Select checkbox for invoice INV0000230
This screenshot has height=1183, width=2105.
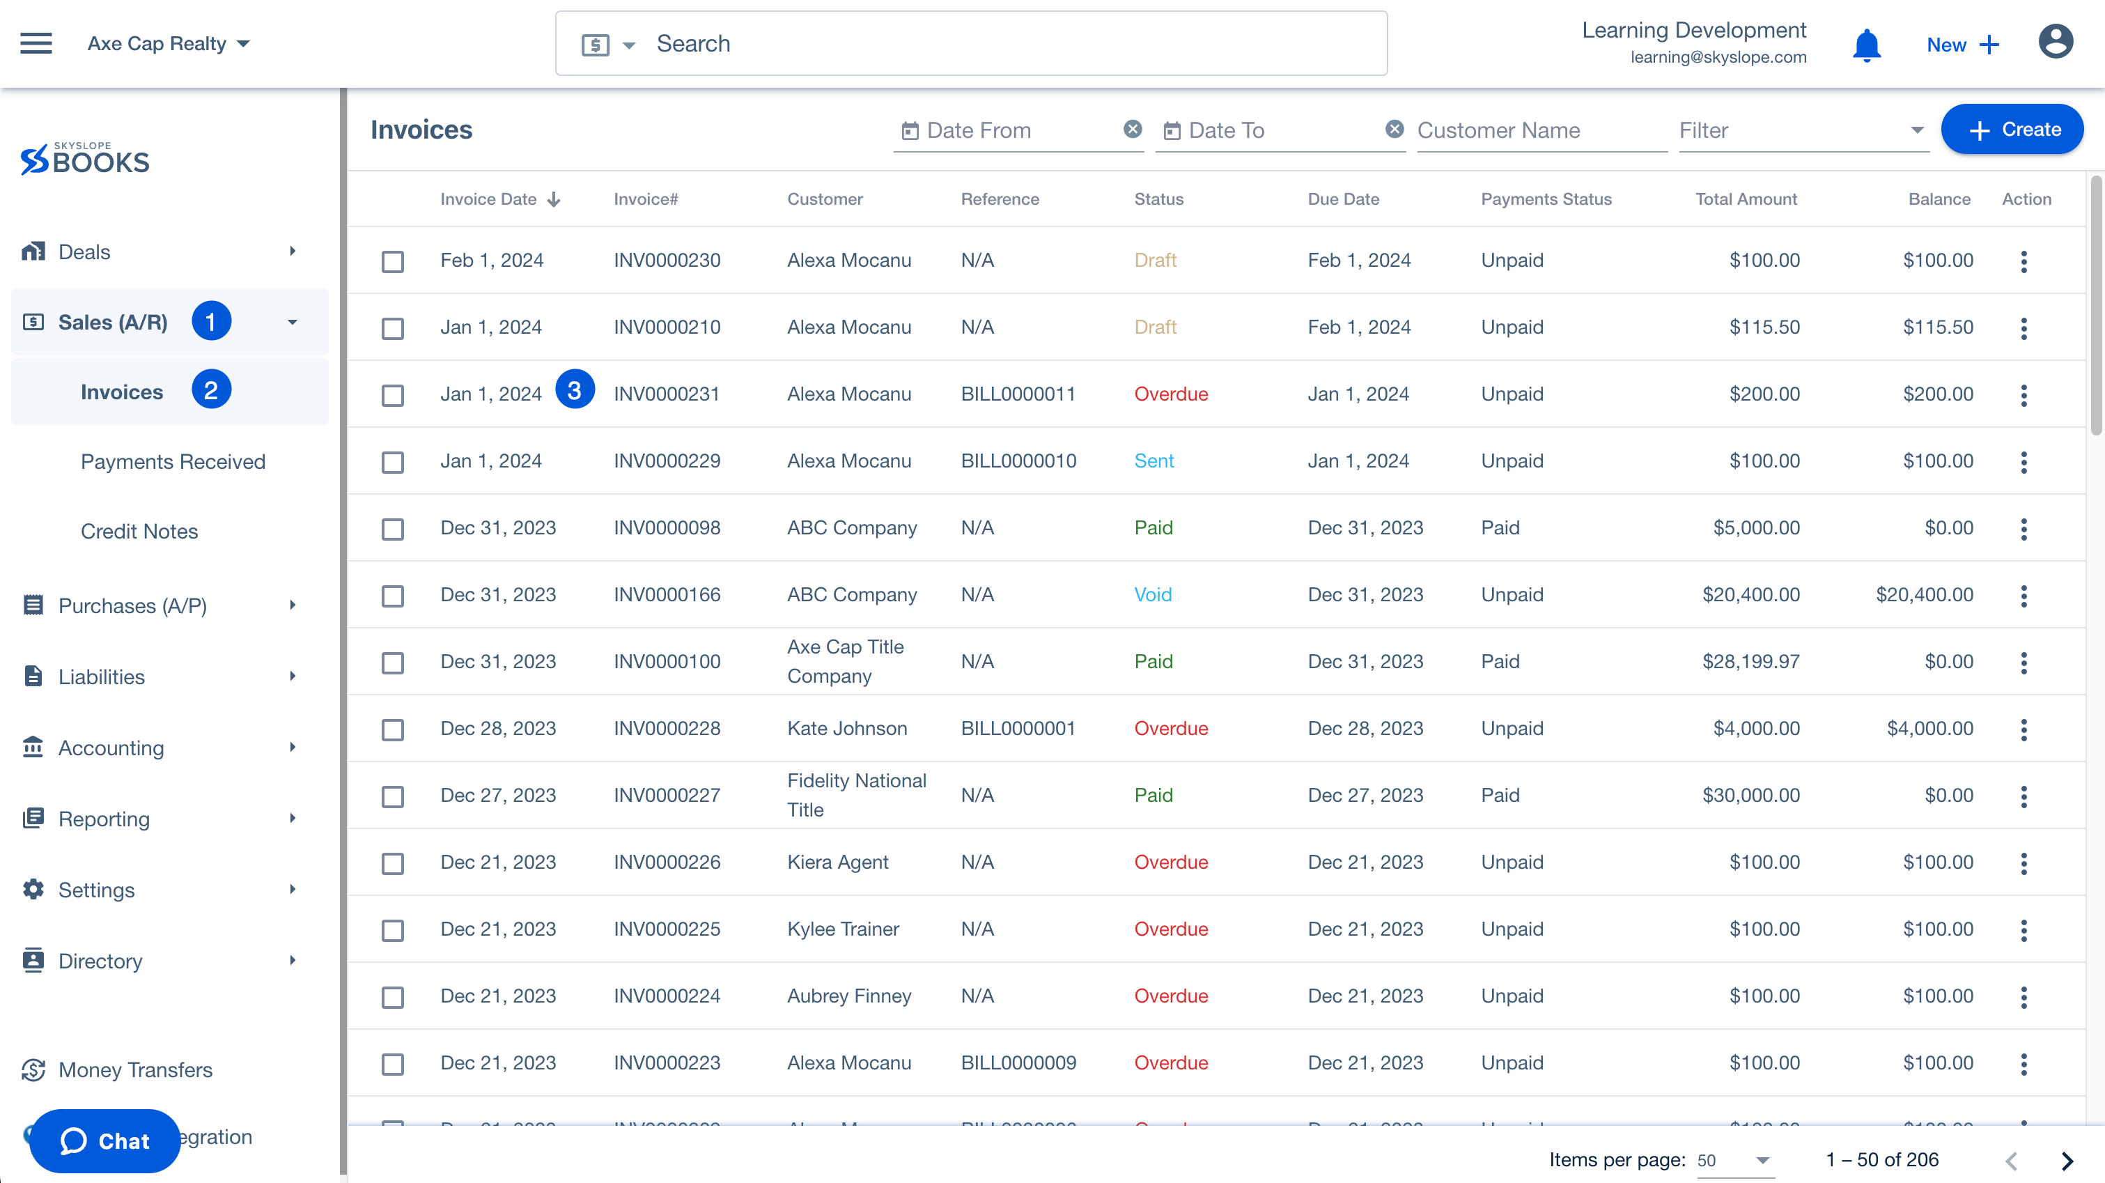click(x=393, y=262)
